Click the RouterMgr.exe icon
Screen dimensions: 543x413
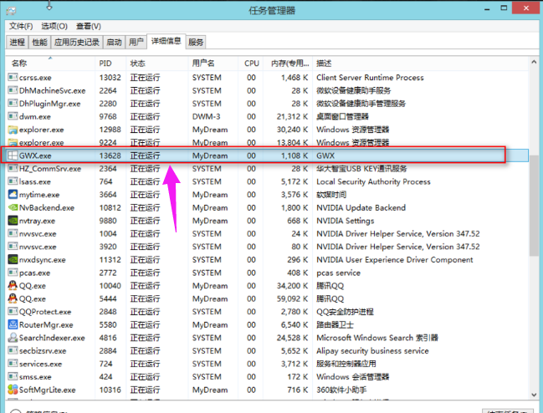click(x=13, y=324)
